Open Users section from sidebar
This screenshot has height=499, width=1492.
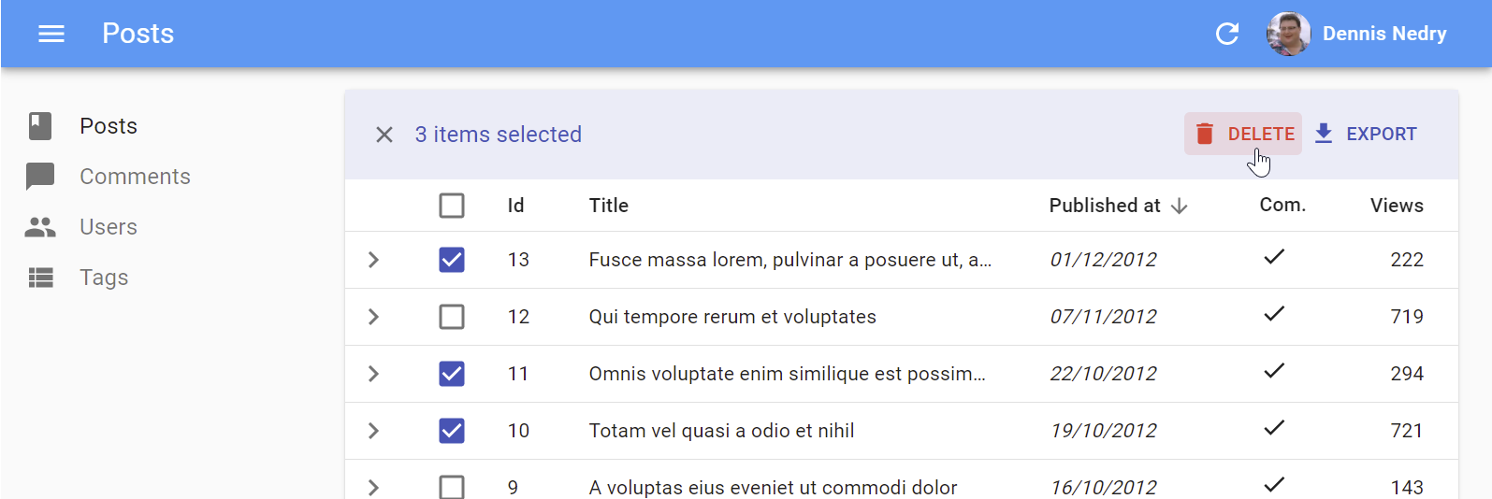coord(109,227)
